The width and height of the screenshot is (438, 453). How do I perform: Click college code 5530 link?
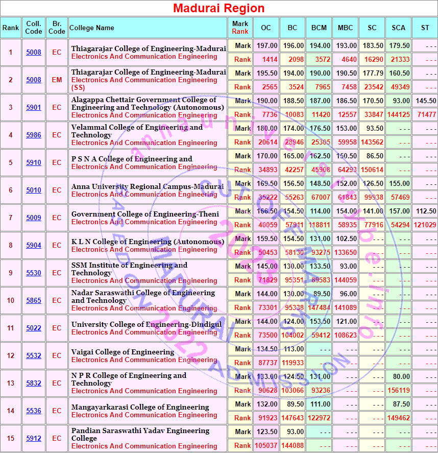(x=34, y=273)
